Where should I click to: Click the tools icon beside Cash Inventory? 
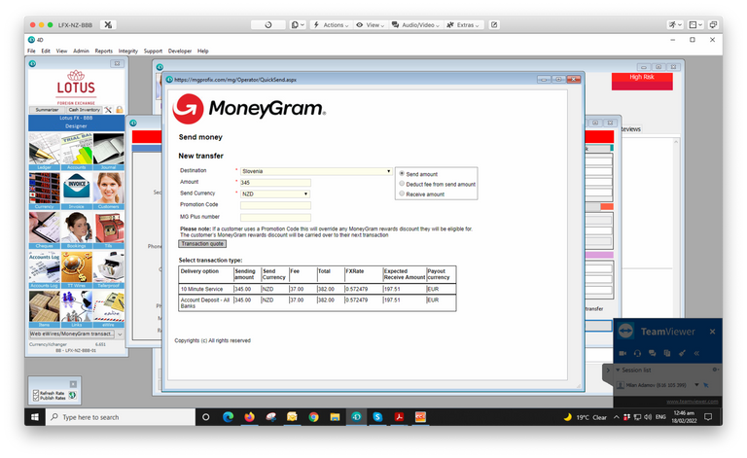point(108,110)
